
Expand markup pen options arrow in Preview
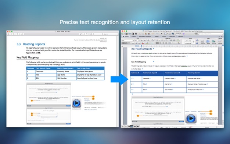coord(83,34)
